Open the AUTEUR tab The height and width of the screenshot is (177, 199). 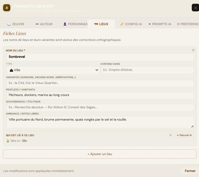(x=44, y=24)
